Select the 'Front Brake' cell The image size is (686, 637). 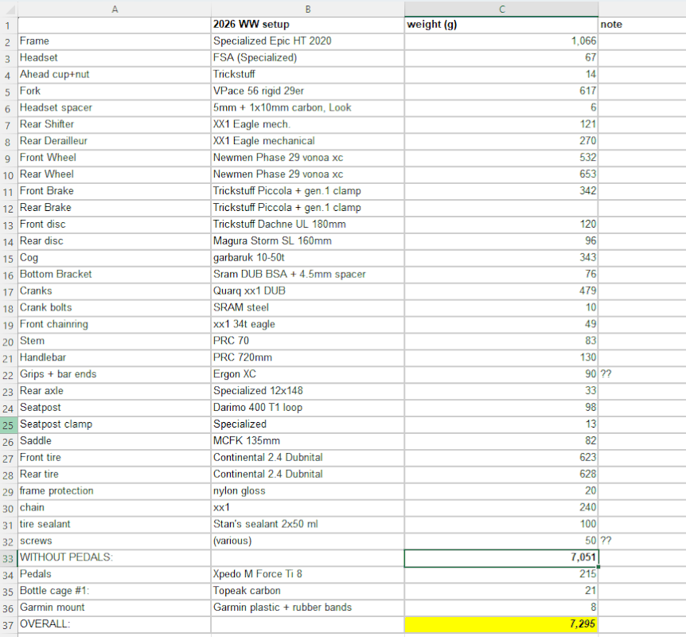click(115, 191)
